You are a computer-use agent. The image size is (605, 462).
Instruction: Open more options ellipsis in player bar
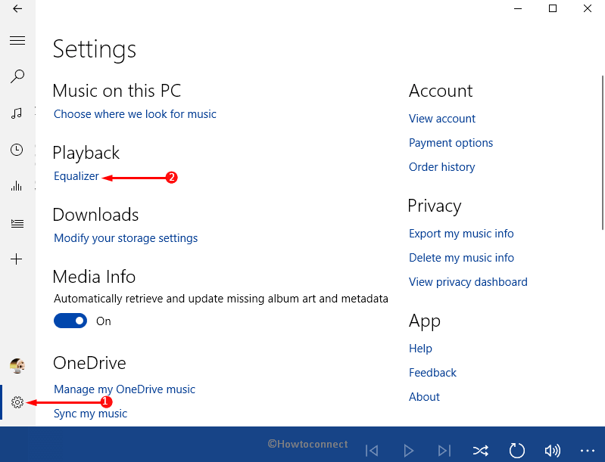click(x=588, y=451)
